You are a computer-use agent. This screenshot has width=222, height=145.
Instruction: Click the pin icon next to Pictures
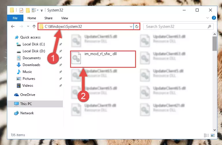(x=61, y=79)
